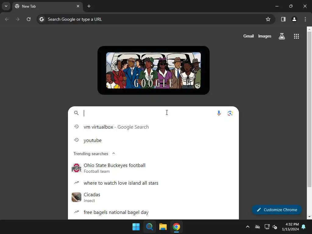Select the New Tab tab
The height and width of the screenshot is (234, 312).
pyautogui.click(x=47, y=6)
